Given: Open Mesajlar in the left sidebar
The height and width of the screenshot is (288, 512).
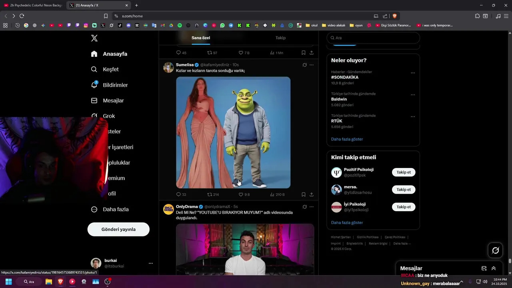Looking at the screenshot, I should coord(107,100).
